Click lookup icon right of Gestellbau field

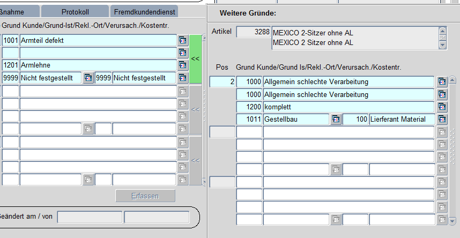[336, 119]
